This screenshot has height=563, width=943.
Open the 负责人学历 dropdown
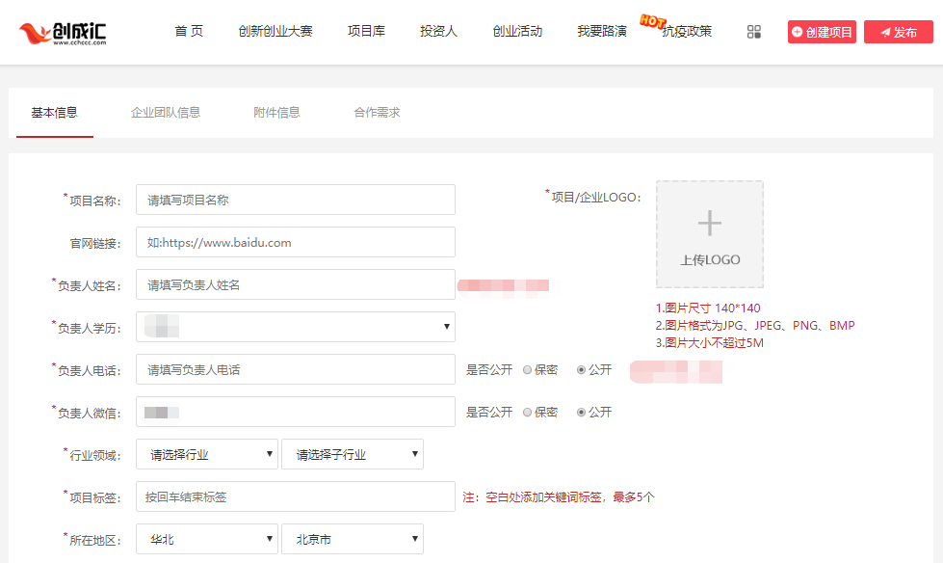tap(296, 327)
